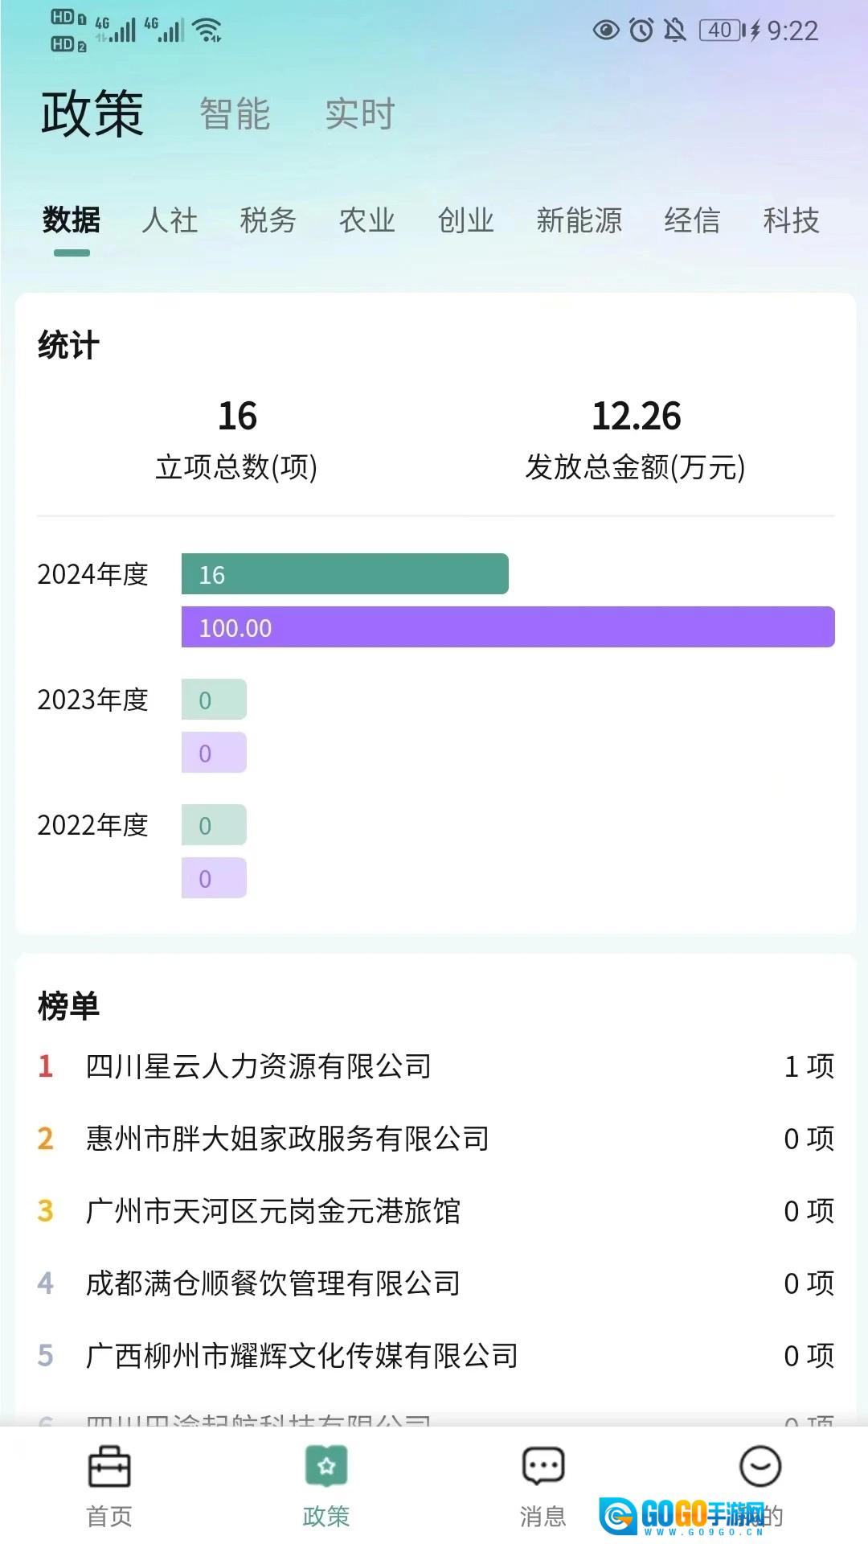Image resolution: width=868 pixels, height=1544 pixels.
Task: Open 四川星云人力资源有限公司 ranking entry
Action: point(436,1066)
